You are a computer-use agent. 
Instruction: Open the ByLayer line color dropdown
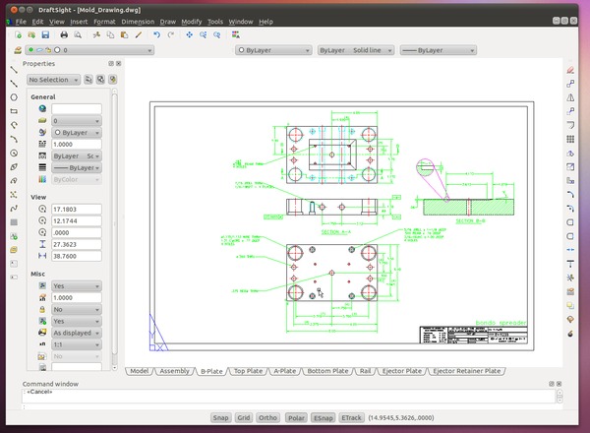pos(273,48)
